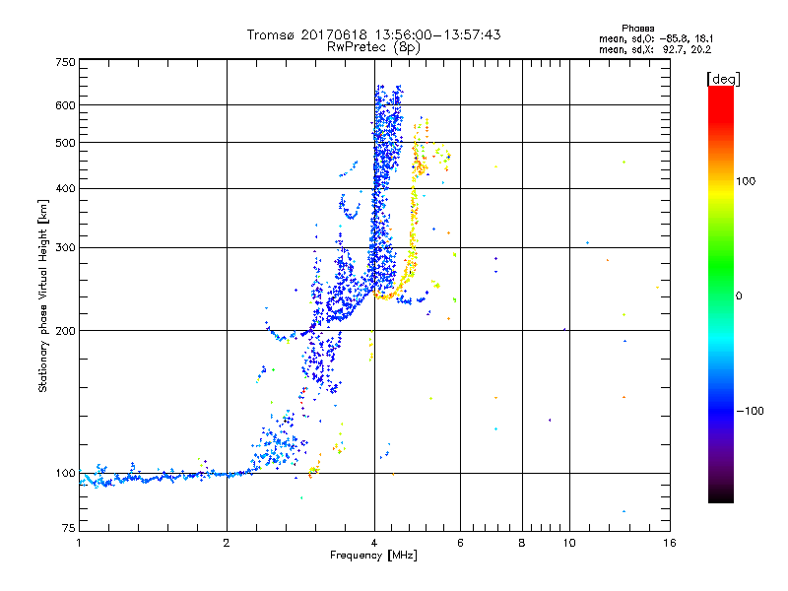Click the x-axis tick label '4'
788x591 pixels.
click(374, 543)
